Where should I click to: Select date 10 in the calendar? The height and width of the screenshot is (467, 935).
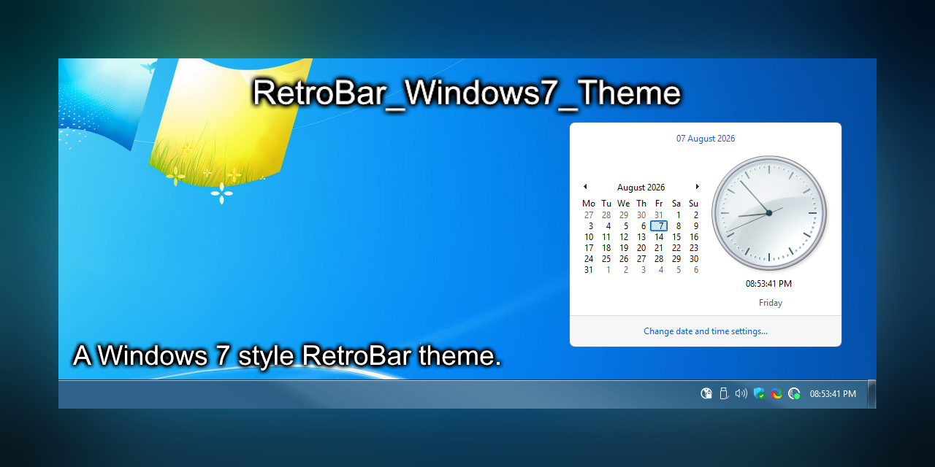click(589, 237)
